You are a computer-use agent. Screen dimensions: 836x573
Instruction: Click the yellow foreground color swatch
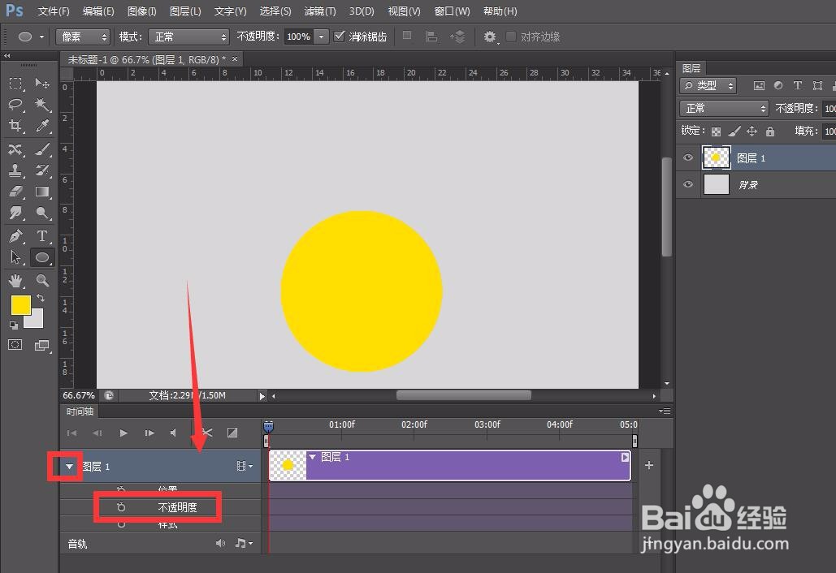click(19, 305)
